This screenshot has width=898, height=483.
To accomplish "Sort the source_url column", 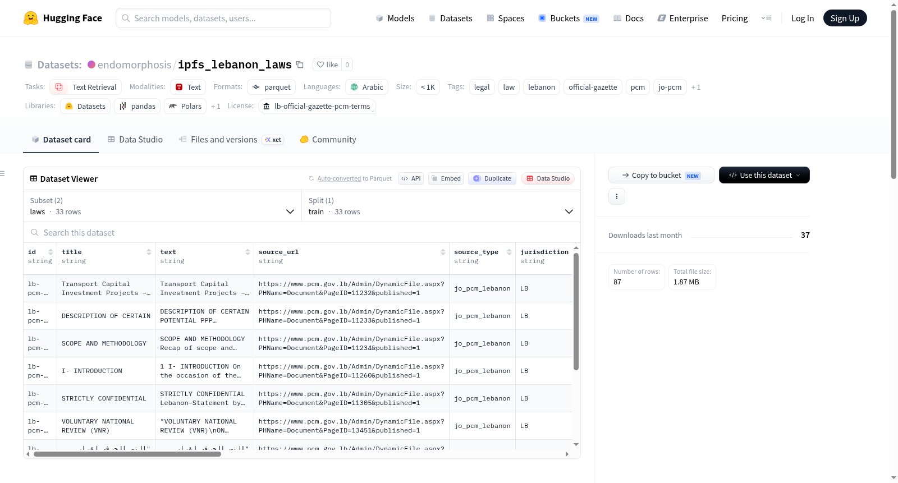I will click(x=443, y=252).
